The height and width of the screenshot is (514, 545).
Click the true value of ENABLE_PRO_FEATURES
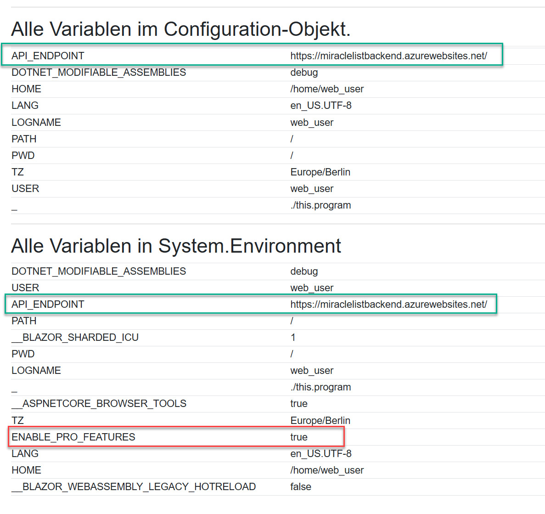tap(298, 437)
